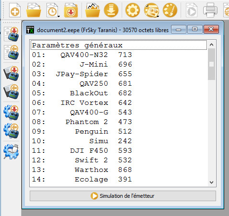Click the gear-and-cable configuration icon in sidebar
Viewport: 229px width, 216px height.
point(11,152)
